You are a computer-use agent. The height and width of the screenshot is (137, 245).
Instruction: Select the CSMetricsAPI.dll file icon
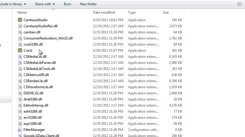tap(20, 75)
